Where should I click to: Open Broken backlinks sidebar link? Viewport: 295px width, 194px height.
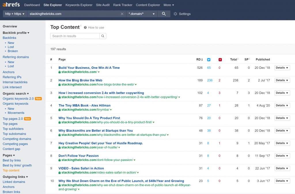point(13,51)
